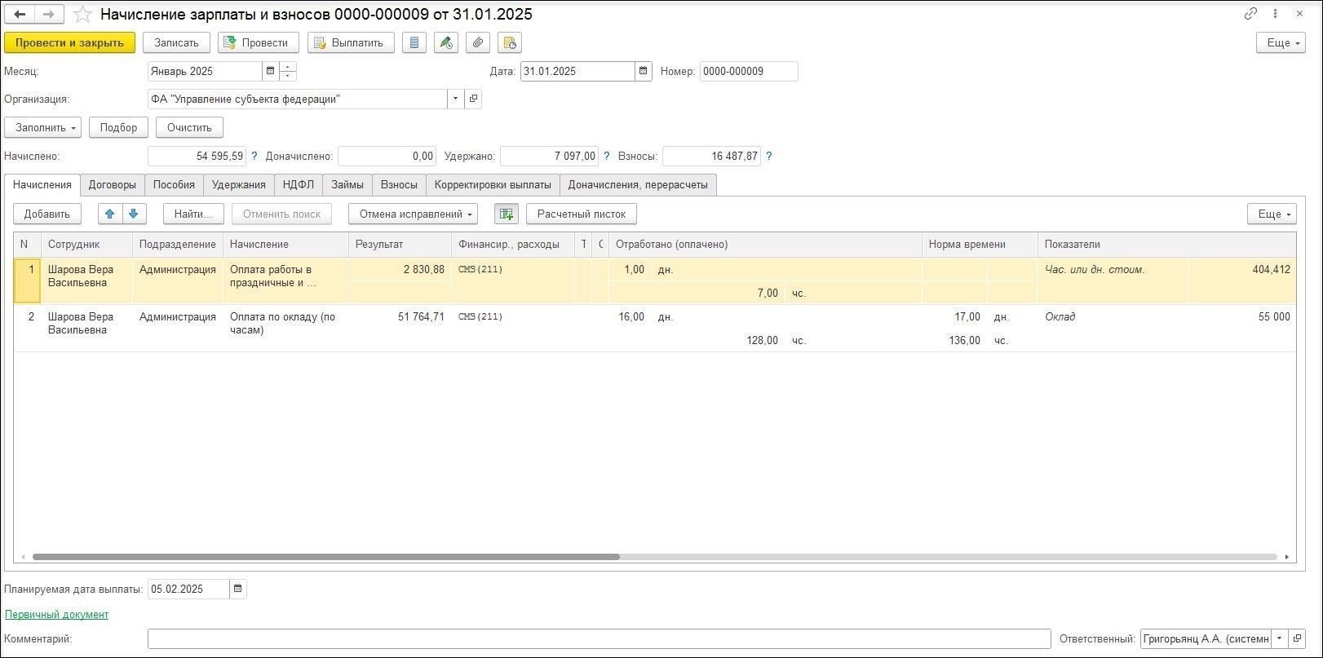Go back with the left arrow button
This screenshot has height=658, width=1323.
point(20,15)
